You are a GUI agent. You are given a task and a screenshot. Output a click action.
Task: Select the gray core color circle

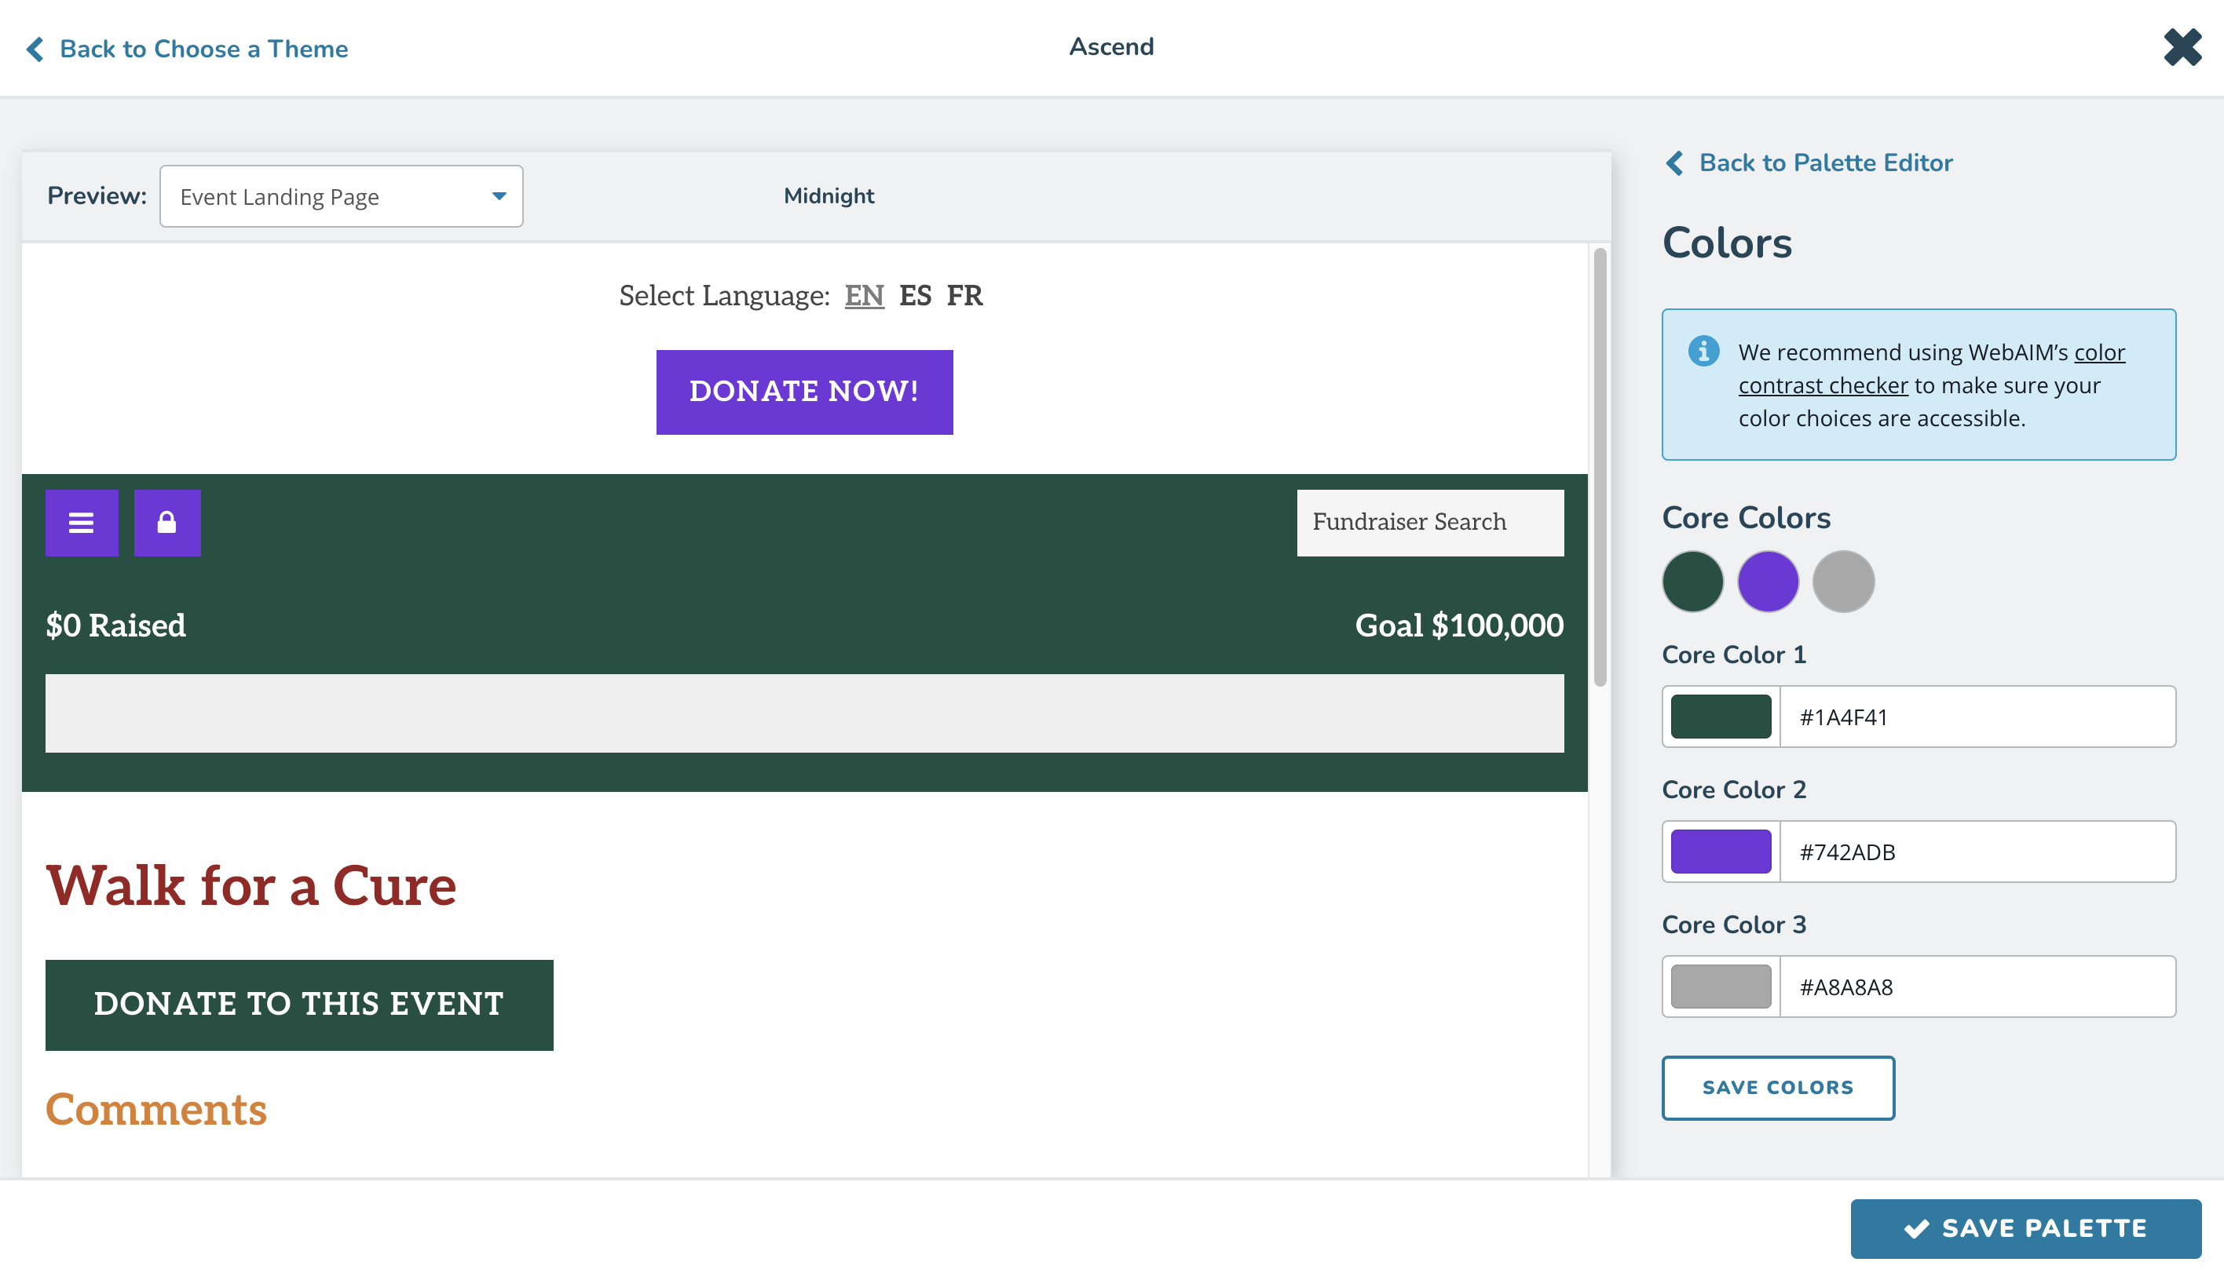tap(1842, 582)
